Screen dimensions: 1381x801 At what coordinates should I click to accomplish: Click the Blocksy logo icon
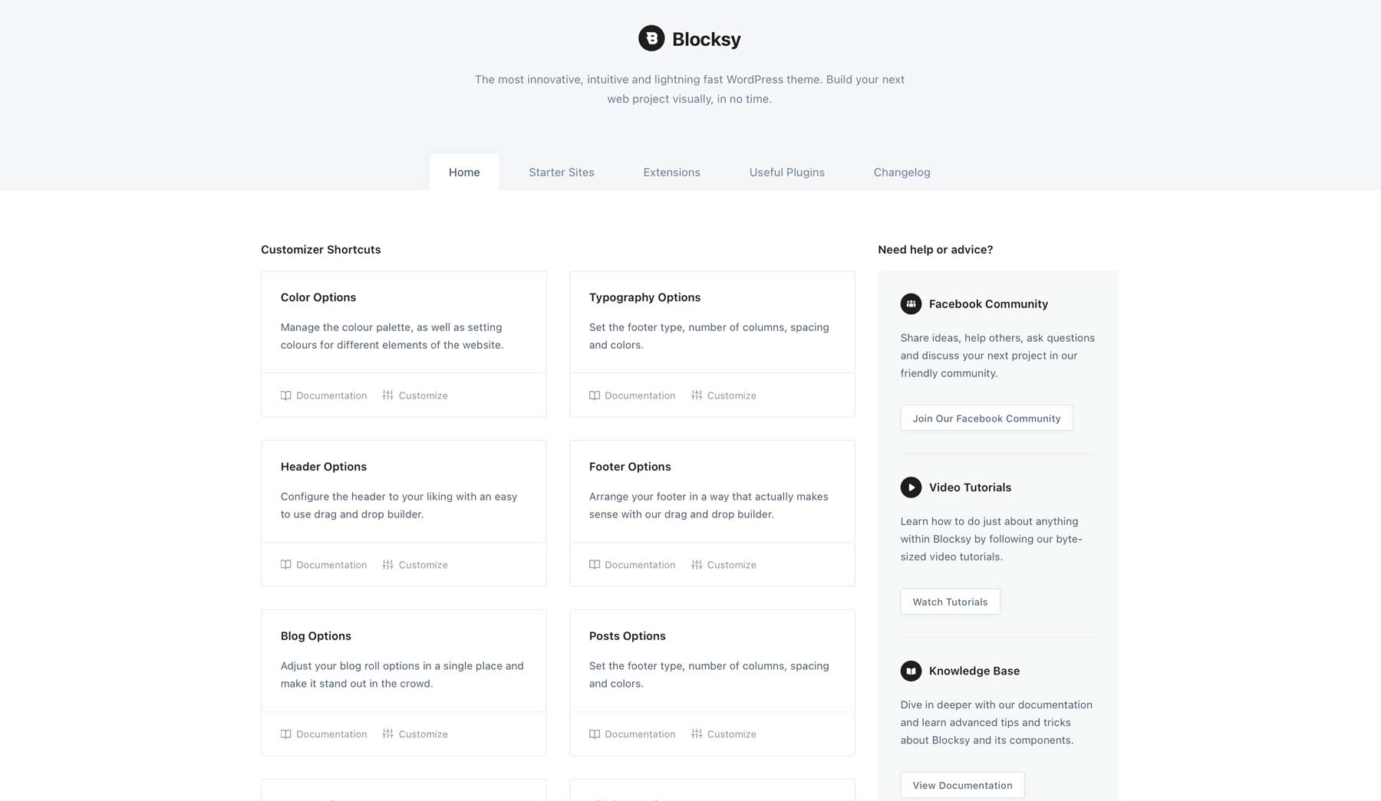pyautogui.click(x=651, y=38)
